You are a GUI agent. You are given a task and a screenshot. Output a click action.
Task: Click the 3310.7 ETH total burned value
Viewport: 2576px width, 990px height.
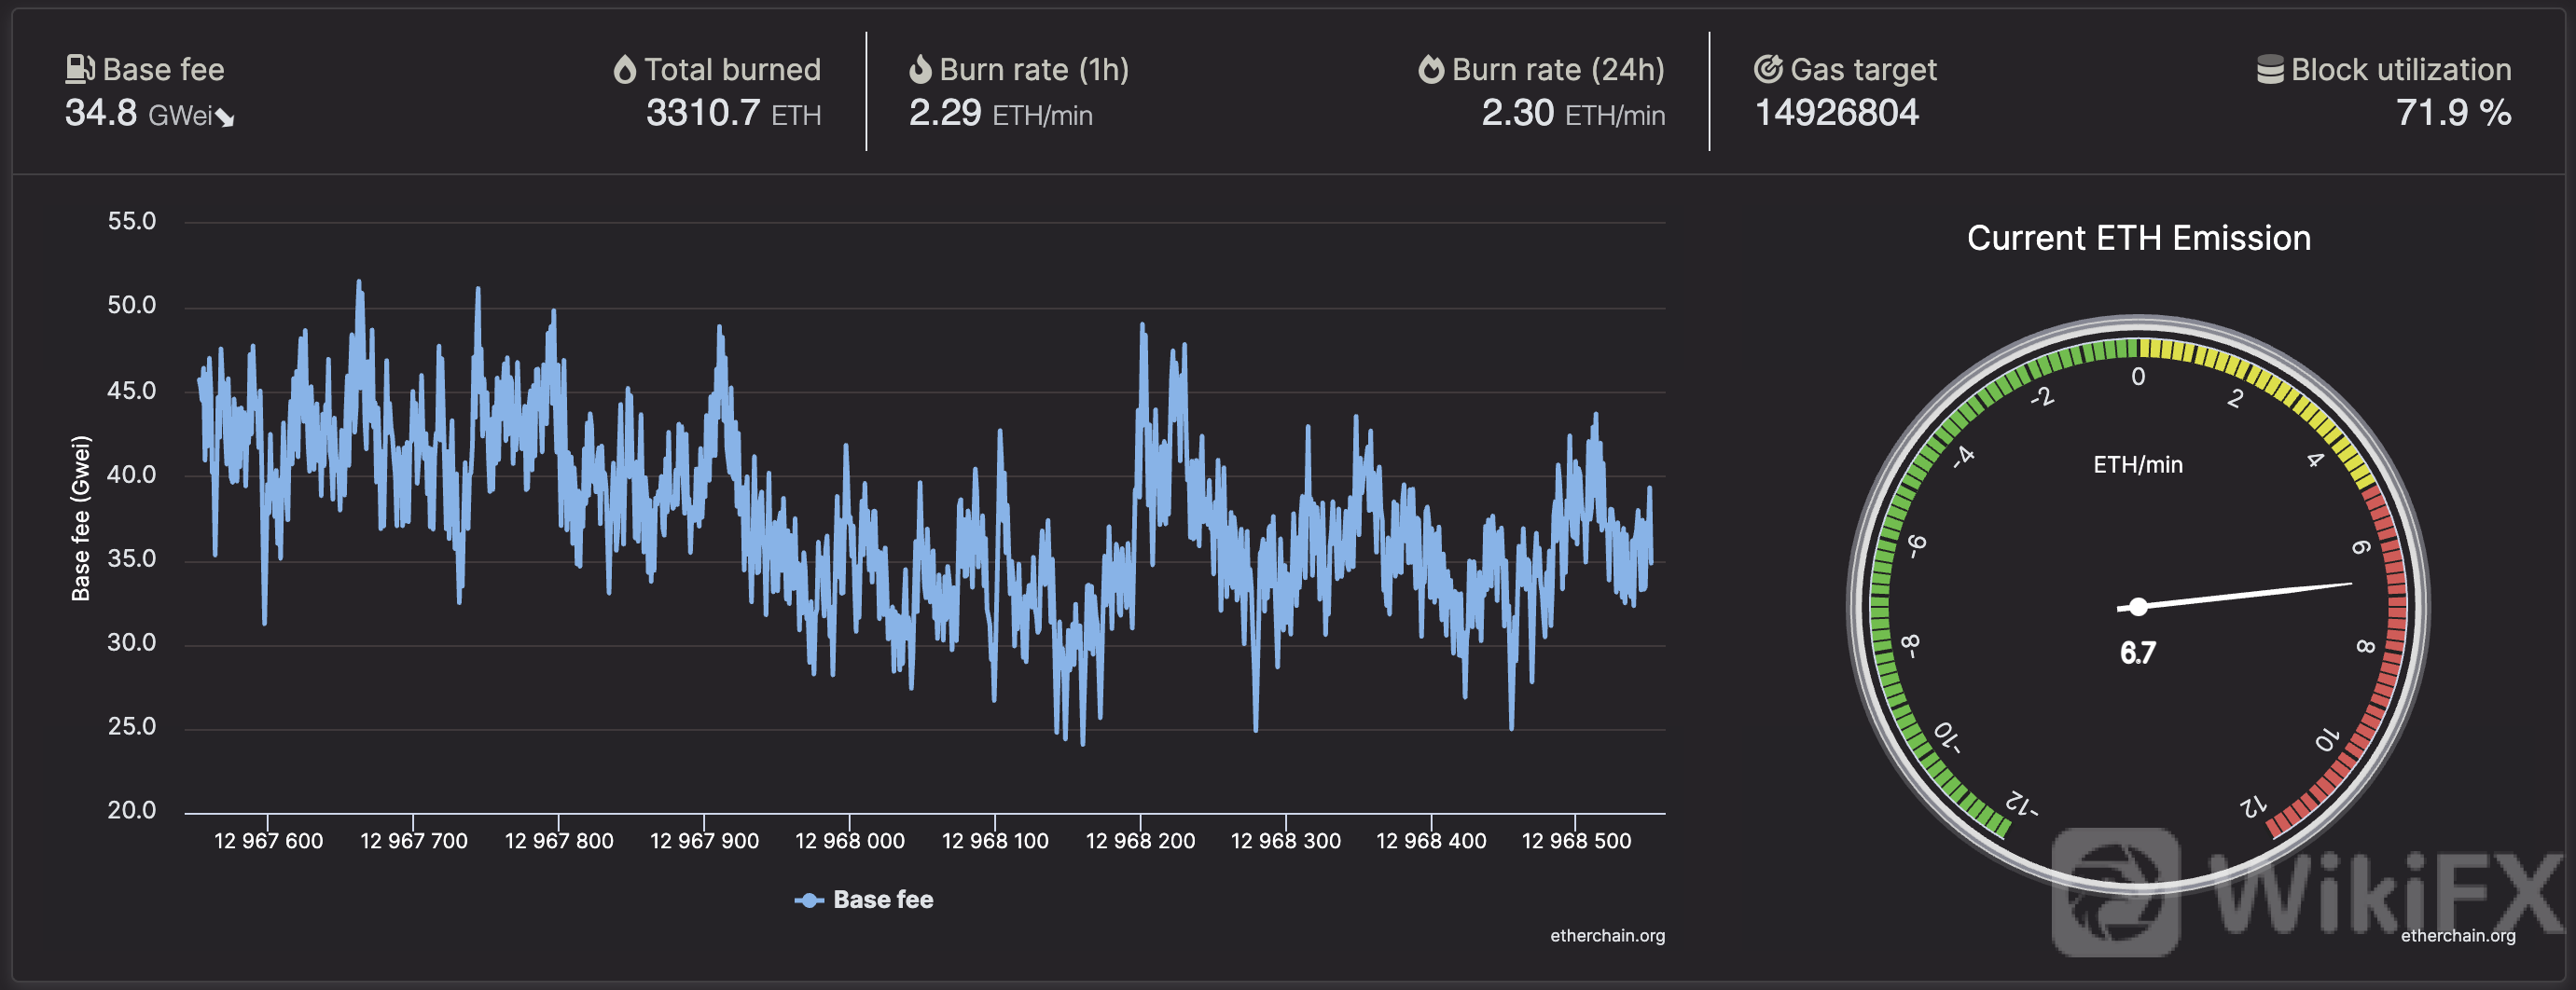733,114
